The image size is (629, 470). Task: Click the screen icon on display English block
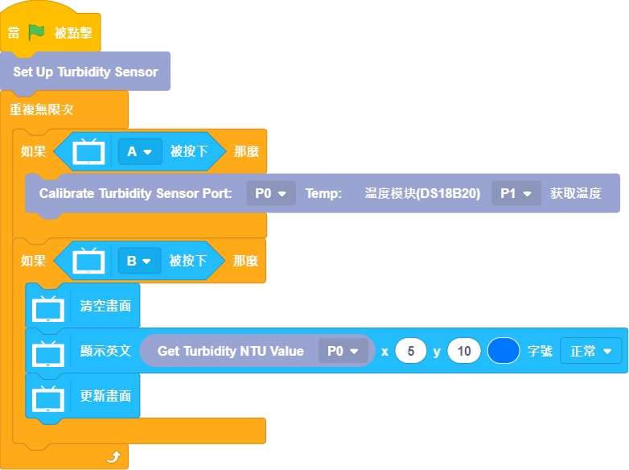click(48, 351)
